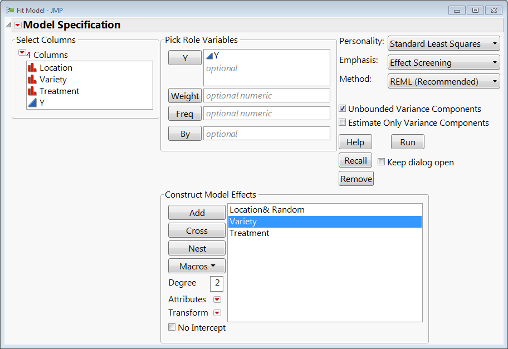Open the Personality dropdown
Screen dimensions: 508x349
coord(444,43)
